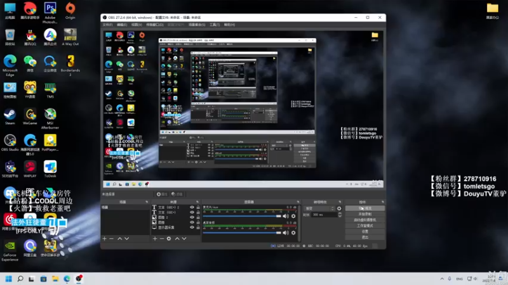The width and height of the screenshot is (508, 285).
Task: Click the transition duration 300 ms field
Action: [323, 215]
